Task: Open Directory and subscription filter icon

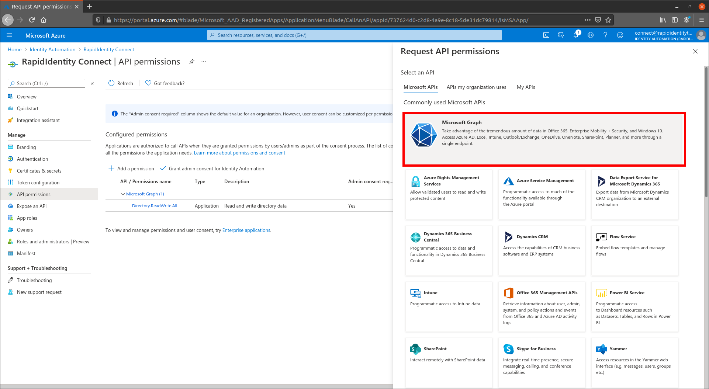Action: (561, 35)
